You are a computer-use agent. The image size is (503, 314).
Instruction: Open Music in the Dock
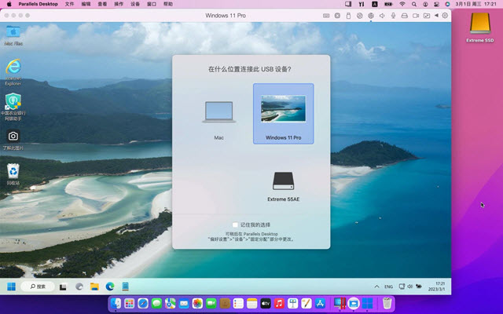pos(279,303)
